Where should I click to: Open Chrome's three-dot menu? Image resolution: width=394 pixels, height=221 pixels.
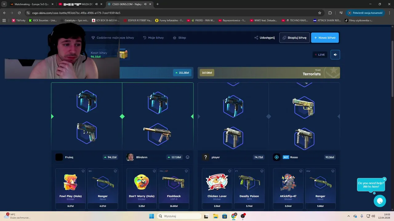tap(389, 13)
